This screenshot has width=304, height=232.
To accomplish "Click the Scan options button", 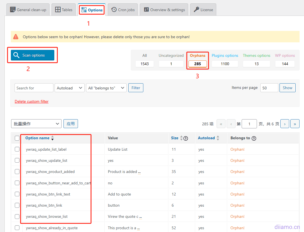I will [33, 55].
